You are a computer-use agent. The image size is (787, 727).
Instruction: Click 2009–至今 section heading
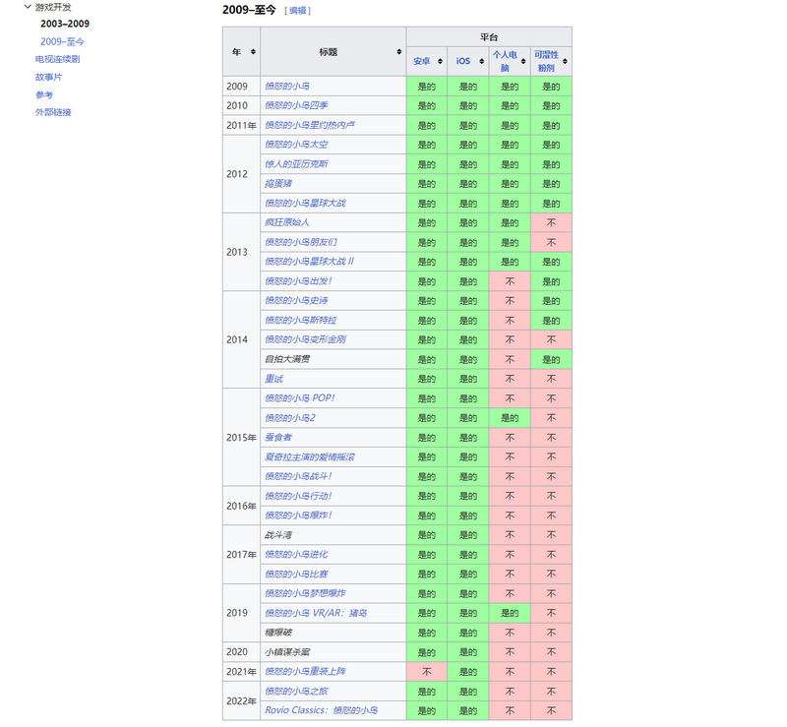click(x=249, y=10)
